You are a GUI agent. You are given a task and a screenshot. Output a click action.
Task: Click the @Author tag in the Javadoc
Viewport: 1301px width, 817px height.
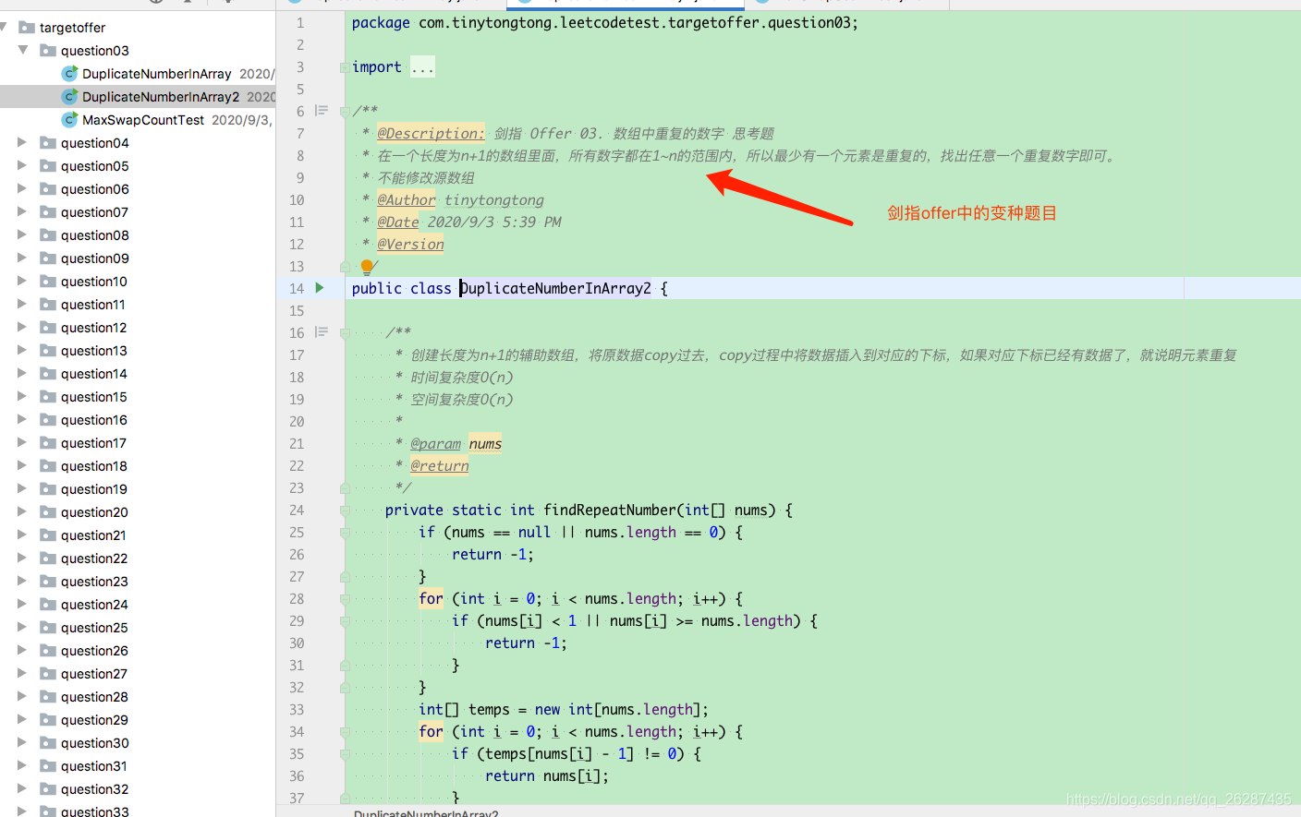(407, 200)
